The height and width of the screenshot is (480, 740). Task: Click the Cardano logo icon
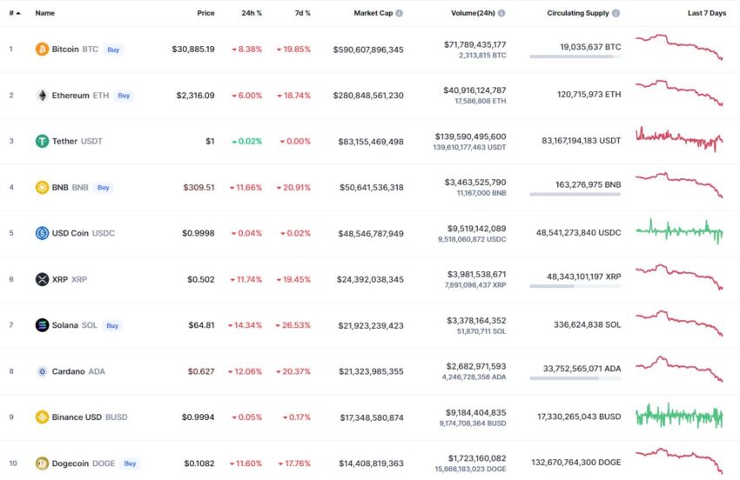pyautogui.click(x=42, y=371)
